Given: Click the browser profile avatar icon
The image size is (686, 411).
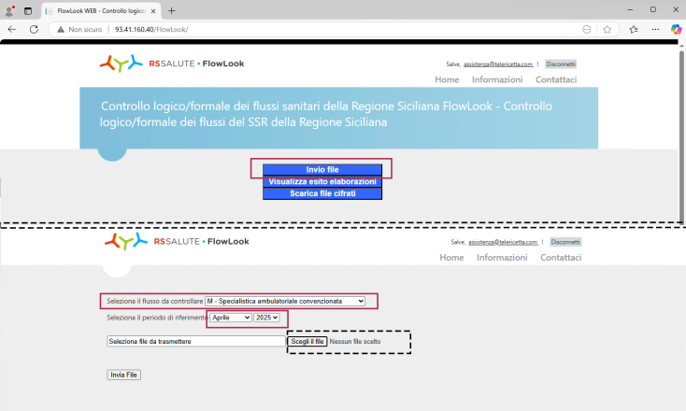Looking at the screenshot, I should pos(8,9).
